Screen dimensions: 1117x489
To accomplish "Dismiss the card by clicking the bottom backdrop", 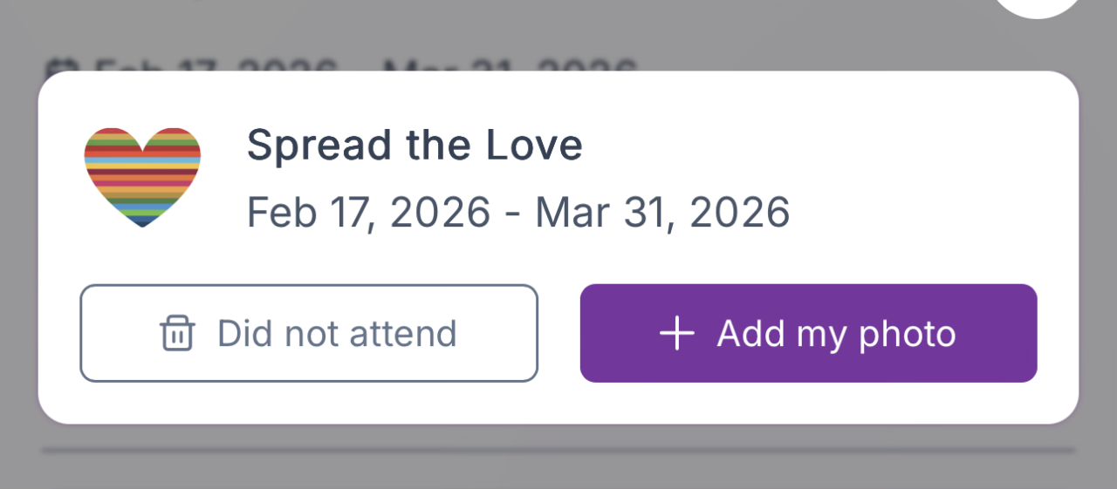I will [x=558, y=471].
